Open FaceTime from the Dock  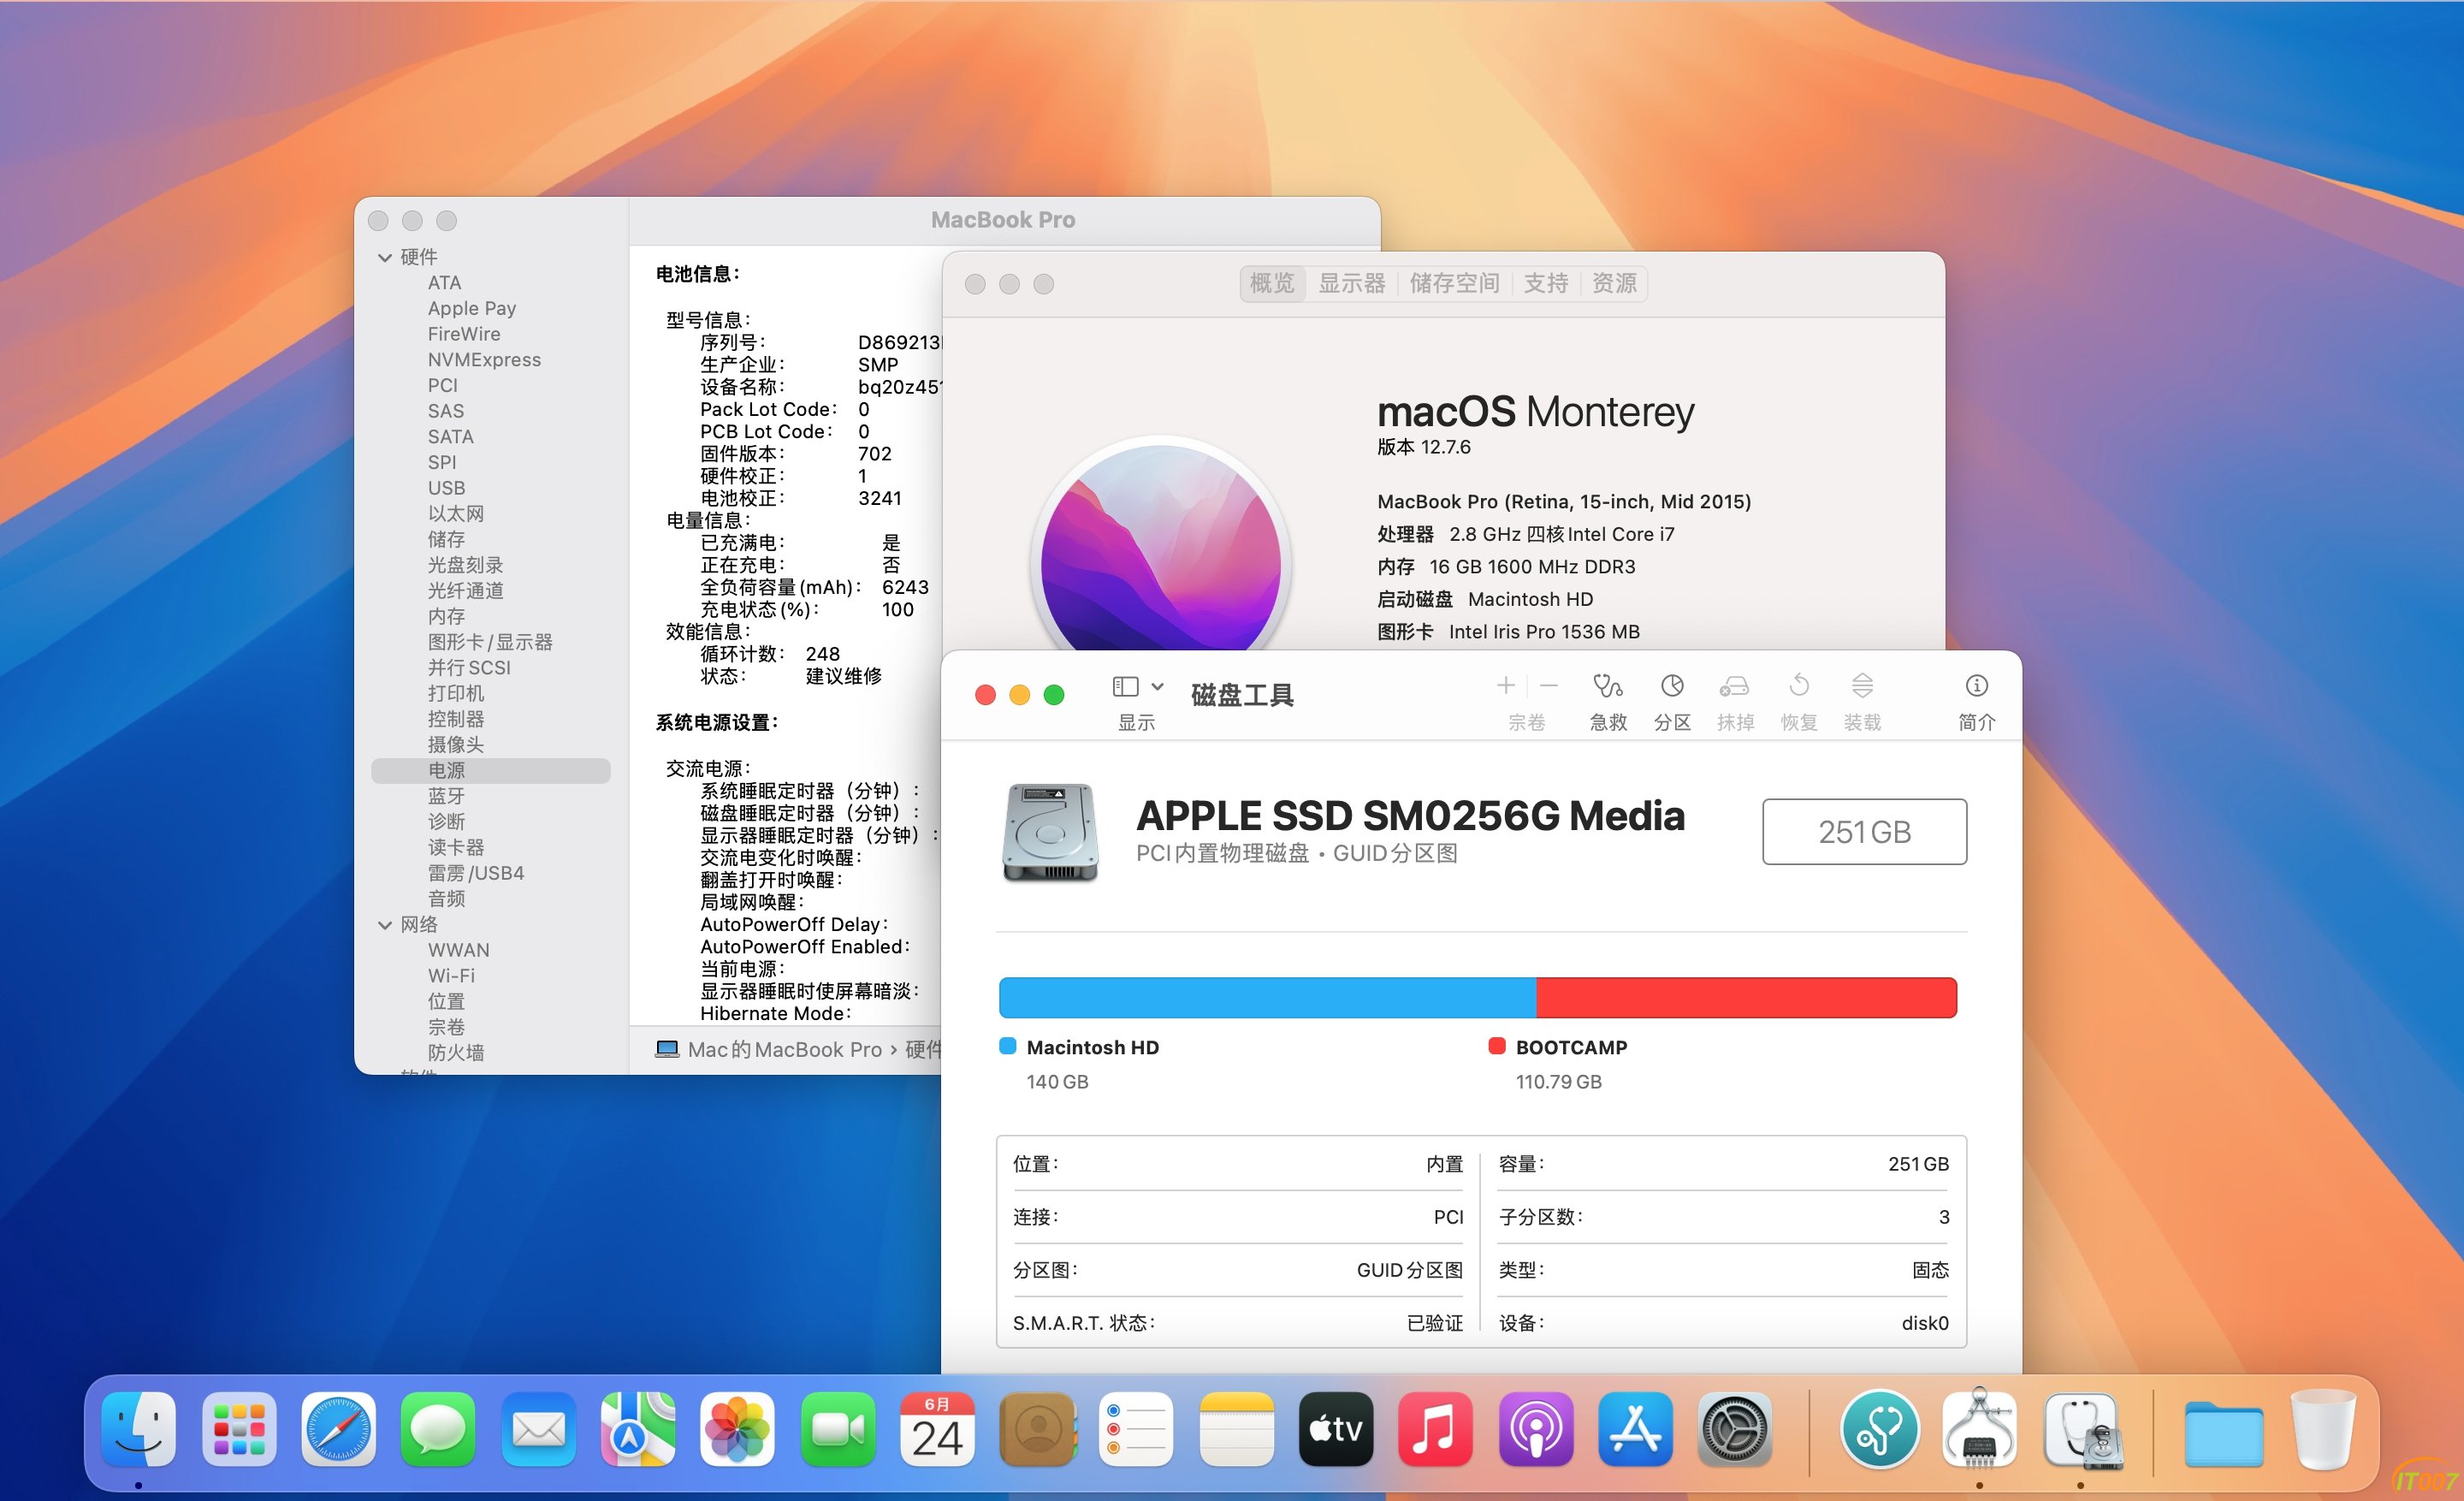837,1429
